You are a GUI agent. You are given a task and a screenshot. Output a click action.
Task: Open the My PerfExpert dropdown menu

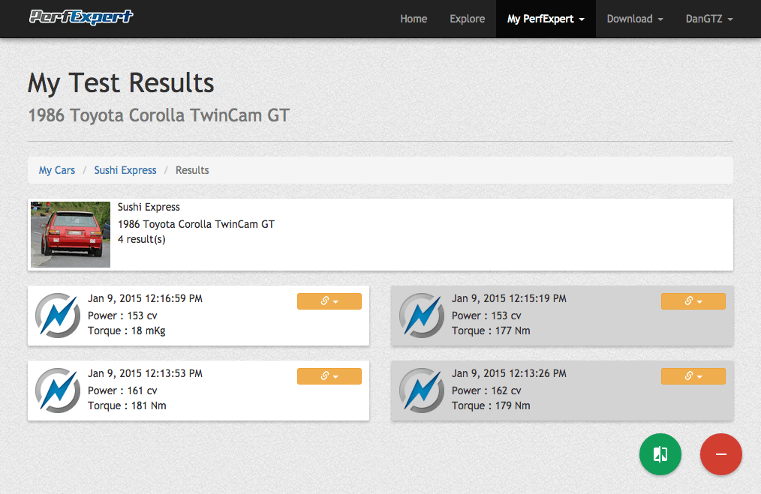(546, 19)
